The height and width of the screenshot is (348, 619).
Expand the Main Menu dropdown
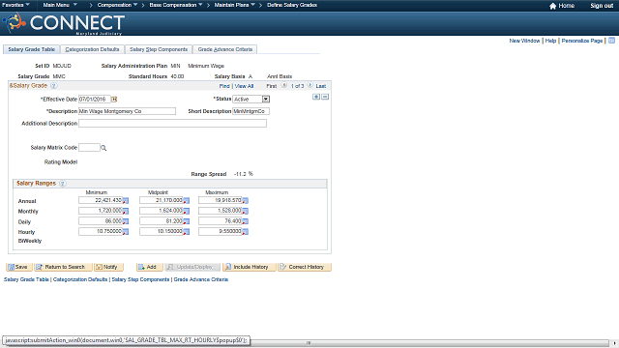tap(60, 5)
